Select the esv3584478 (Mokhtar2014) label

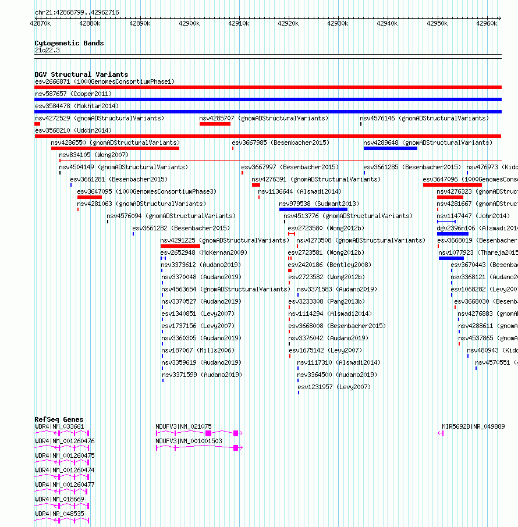(77, 106)
